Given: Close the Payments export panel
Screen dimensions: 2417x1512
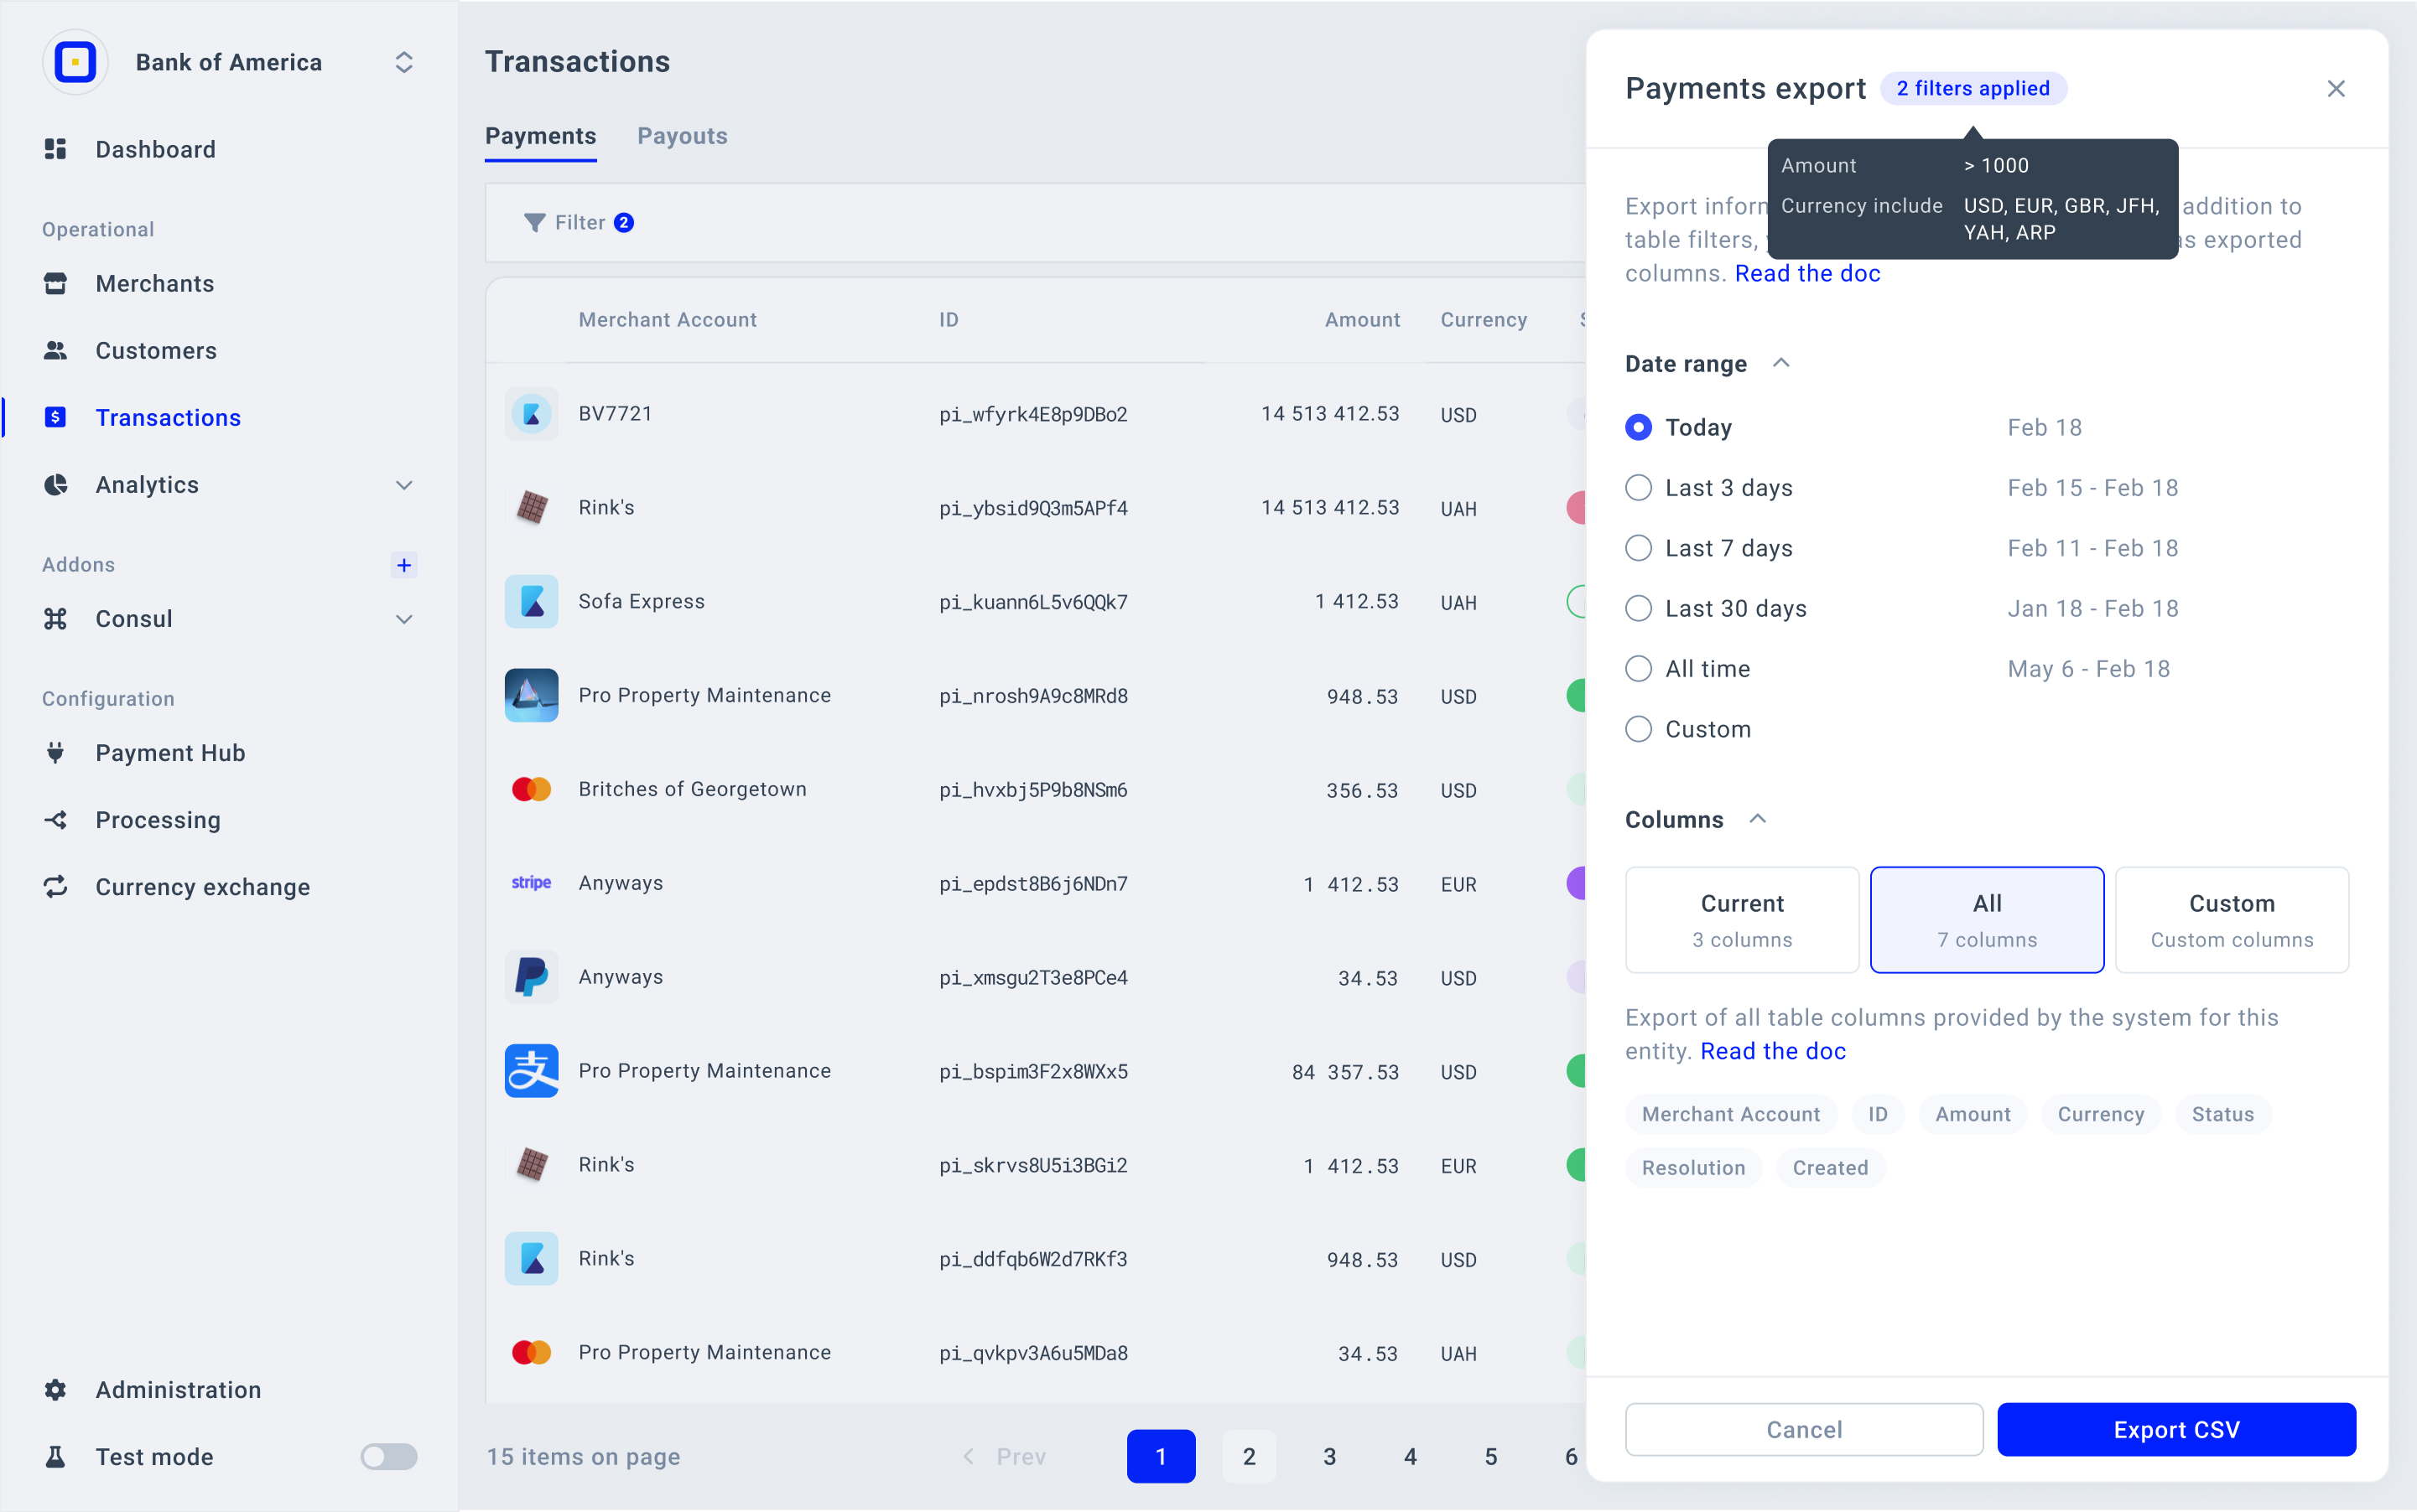Looking at the screenshot, I should [2336, 89].
